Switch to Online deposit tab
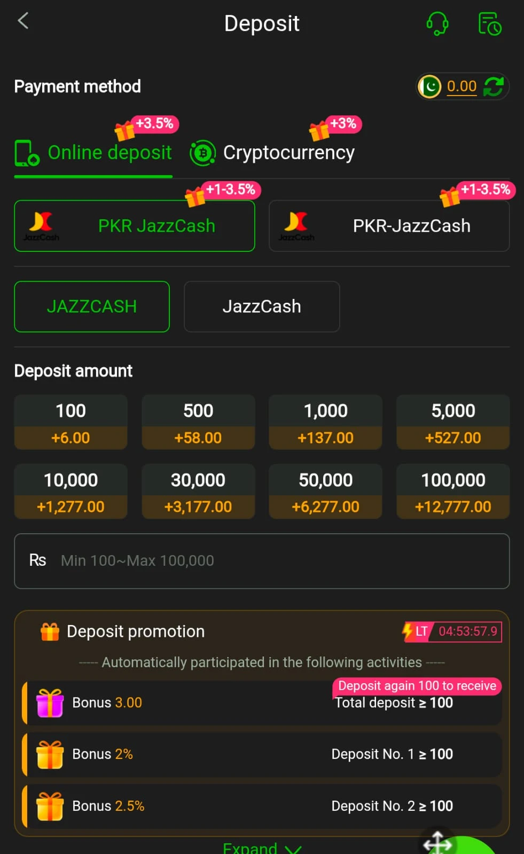 (x=93, y=153)
